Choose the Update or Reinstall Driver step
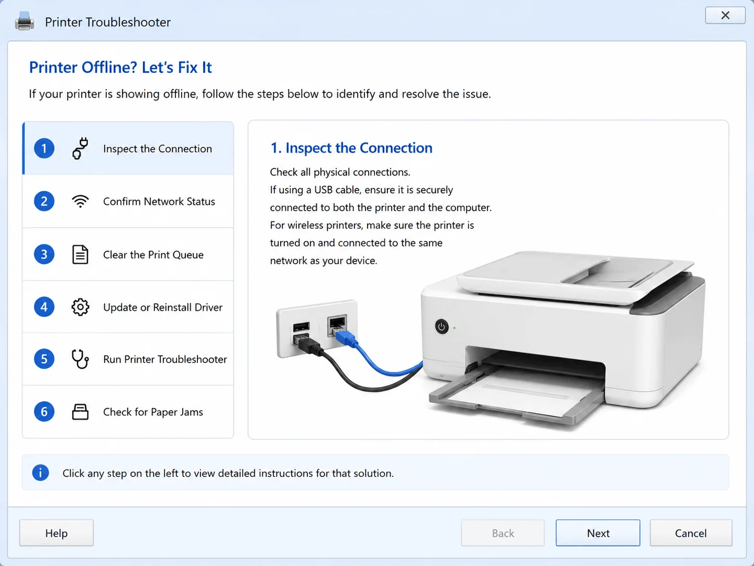Screen dimensions: 754x566 (128, 307)
